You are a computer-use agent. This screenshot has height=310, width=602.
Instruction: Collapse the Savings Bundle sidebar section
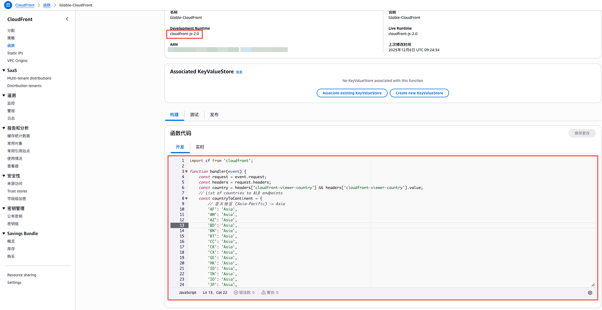click(4, 233)
